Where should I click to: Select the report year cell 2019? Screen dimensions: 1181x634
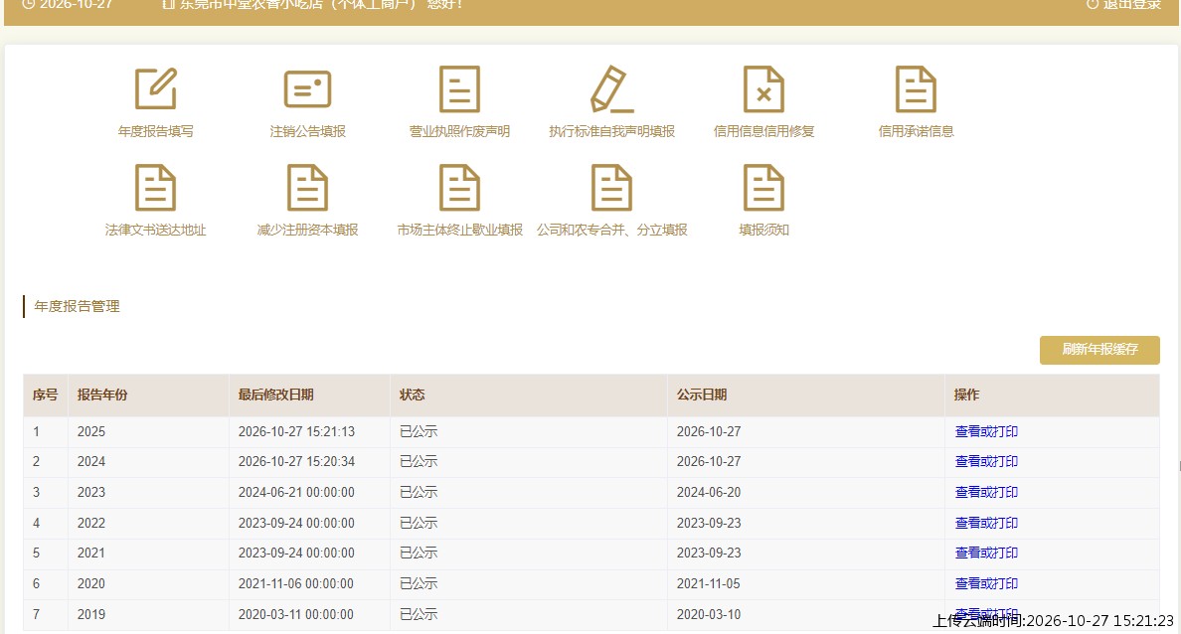91,614
